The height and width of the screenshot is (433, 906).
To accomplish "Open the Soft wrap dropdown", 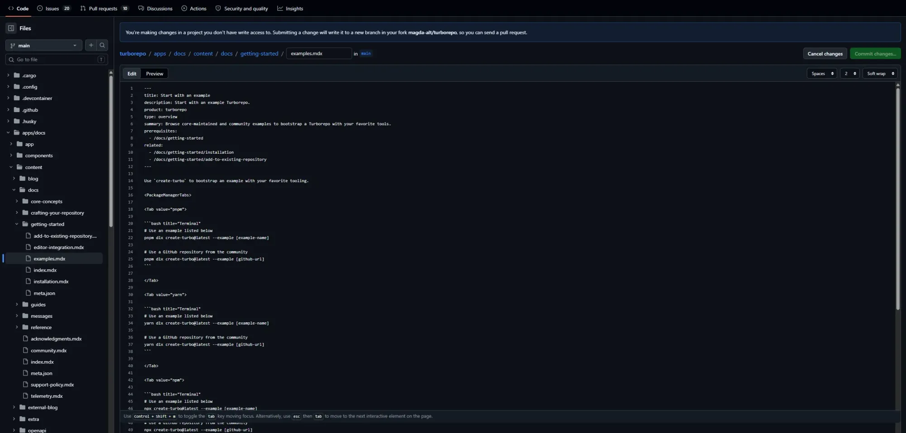I will pyautogui.click(x=880, y=73).
